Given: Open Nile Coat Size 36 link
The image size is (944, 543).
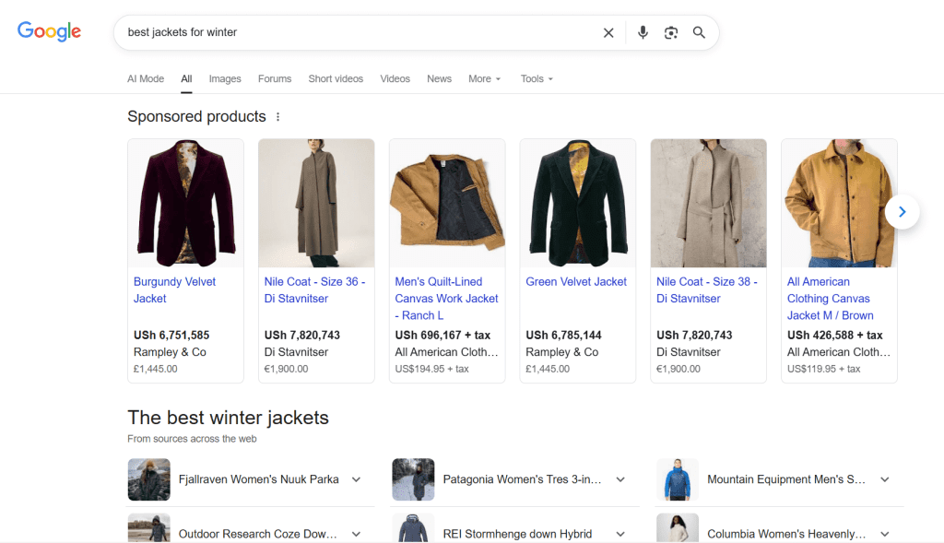Looking at the screenshot, I should click(315, 290).
